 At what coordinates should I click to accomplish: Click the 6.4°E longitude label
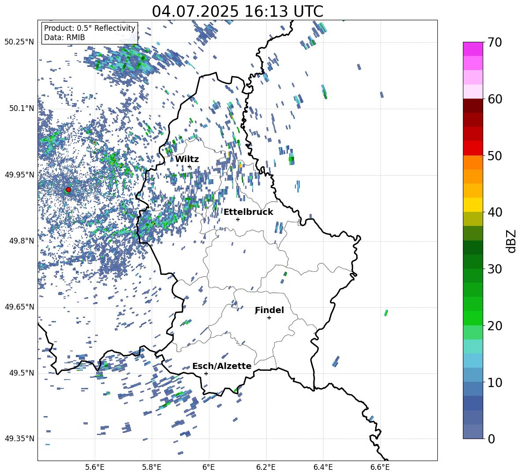click(x=323, y=468)
